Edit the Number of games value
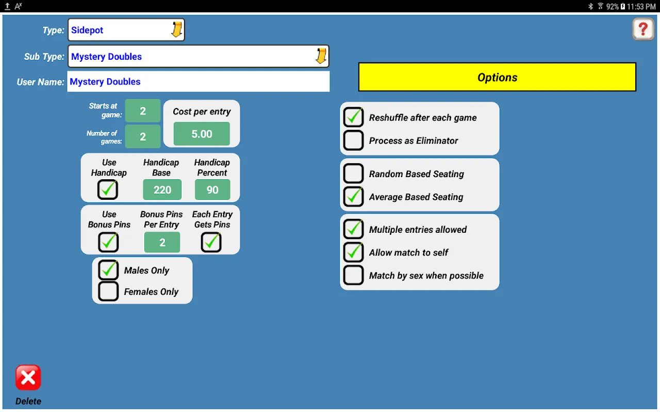 (x=143, y=136)
